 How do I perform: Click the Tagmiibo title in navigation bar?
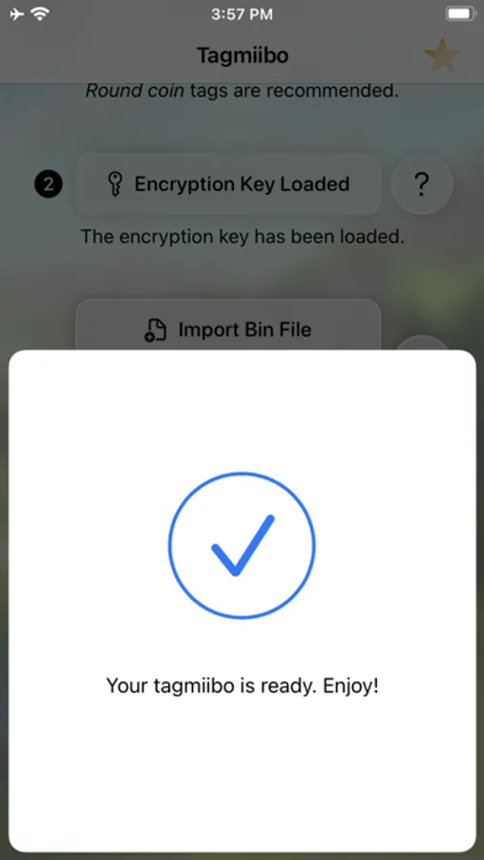tap(242, 55)
